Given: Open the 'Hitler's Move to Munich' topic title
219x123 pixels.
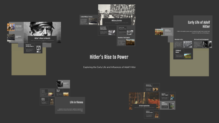Looking at the screenshot, I should tap(42, 38).
